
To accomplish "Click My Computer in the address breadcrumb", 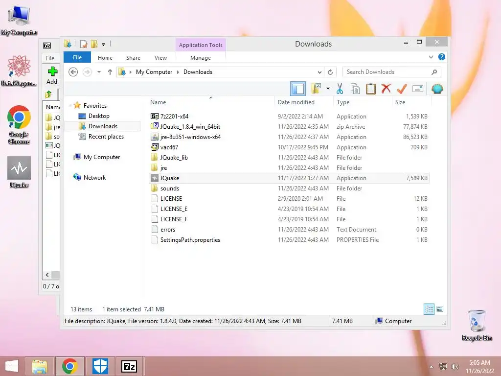I will click(x=154, y=72).
